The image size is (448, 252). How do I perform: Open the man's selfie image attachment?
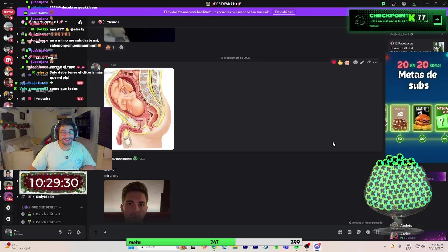[x=137, y=201]
